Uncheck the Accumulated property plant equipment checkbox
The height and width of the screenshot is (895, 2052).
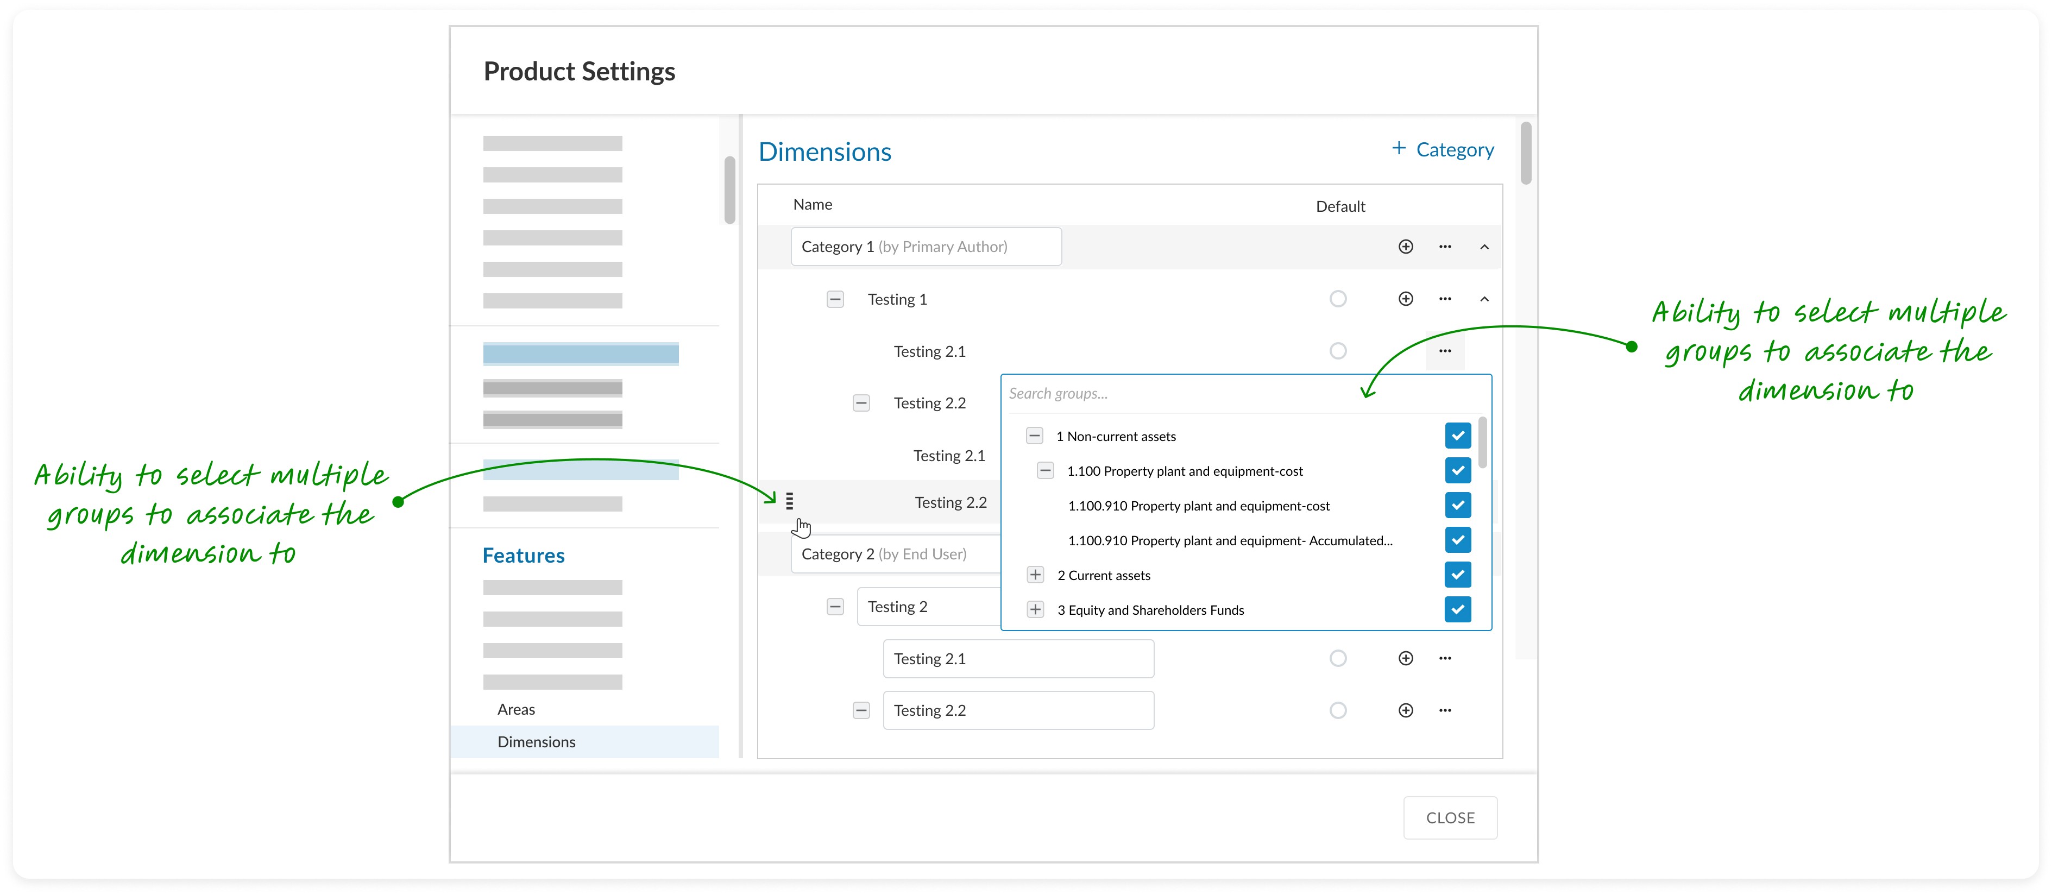(1457, 540)
